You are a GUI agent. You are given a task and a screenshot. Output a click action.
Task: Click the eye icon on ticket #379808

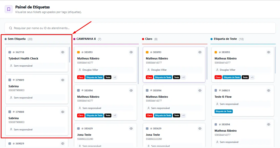63,112
